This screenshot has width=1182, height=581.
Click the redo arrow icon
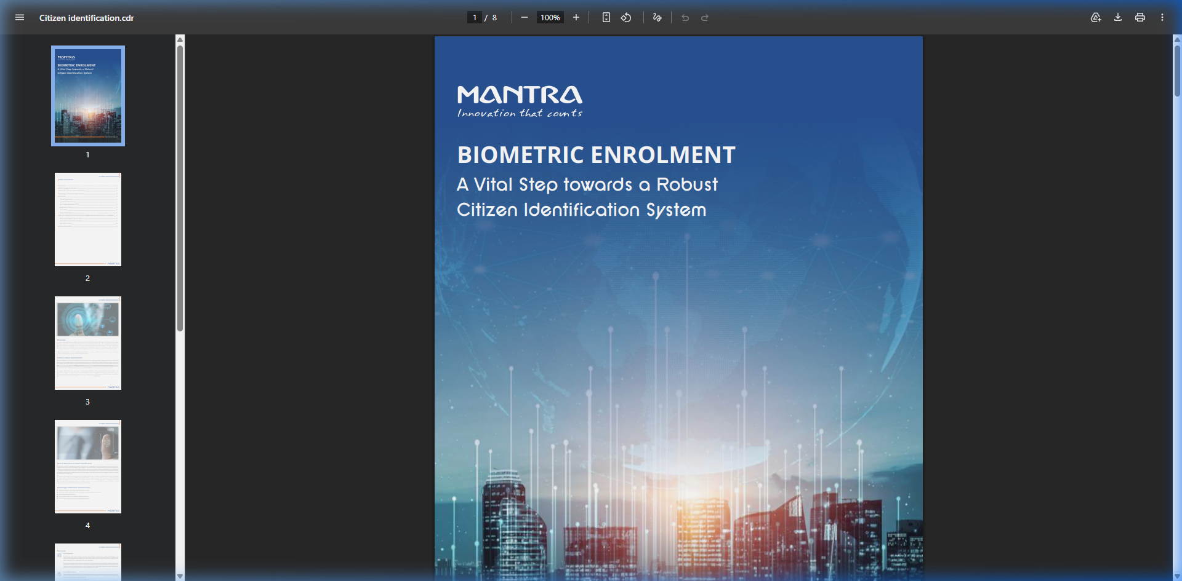pyautogui.click(x=705, y=18)
